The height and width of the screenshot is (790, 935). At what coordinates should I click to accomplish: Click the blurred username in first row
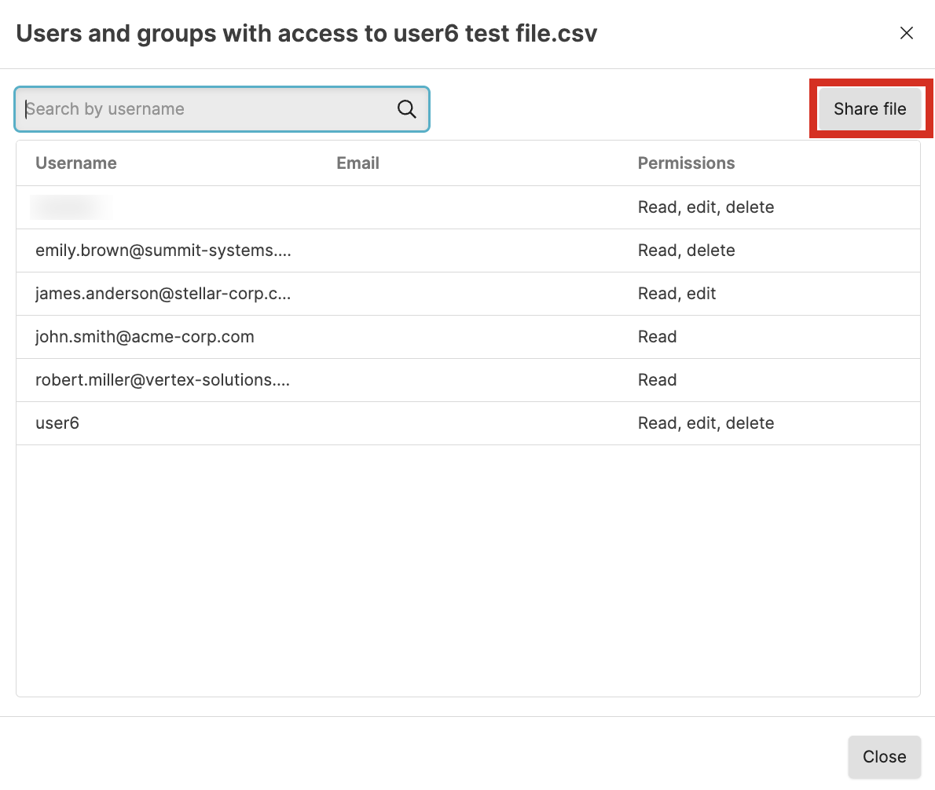69,207
